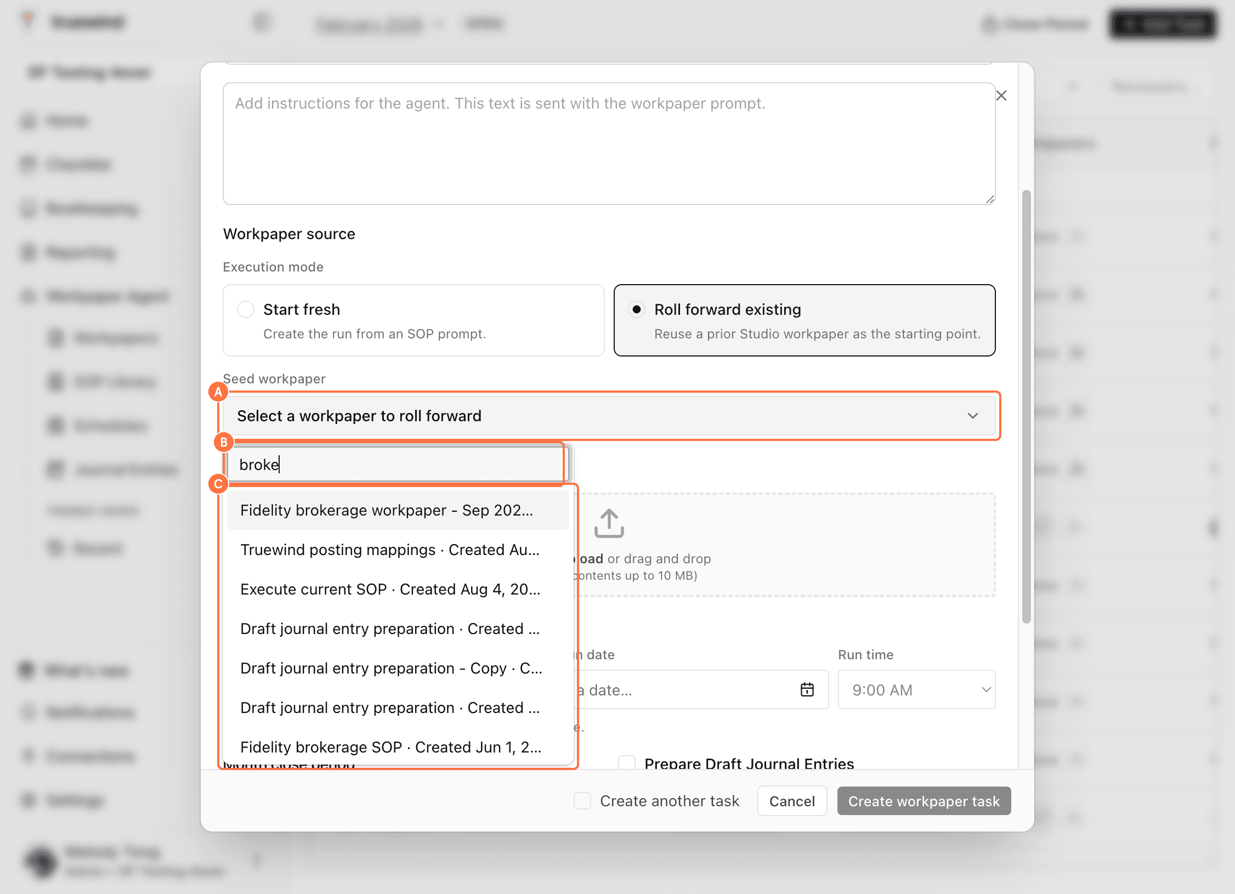Click the upload arrow icon

click(609, 523)
